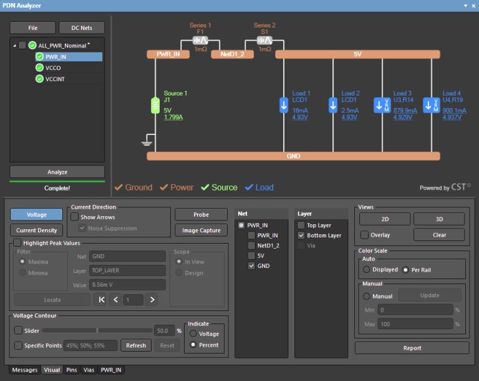Select Percent indicate radio button
Image resolution: width=479 pixels, height=381 pixels.
coord(193,345)
